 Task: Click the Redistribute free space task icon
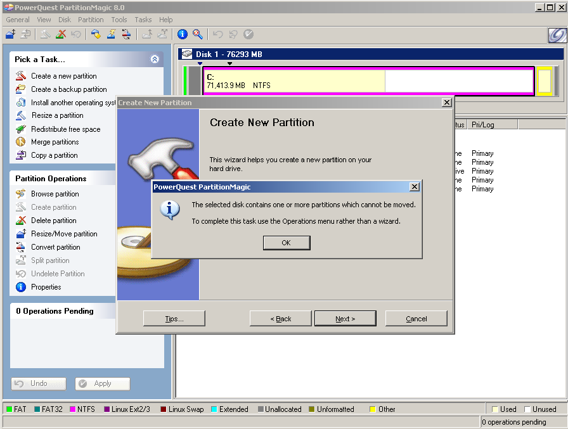point(21,129)
